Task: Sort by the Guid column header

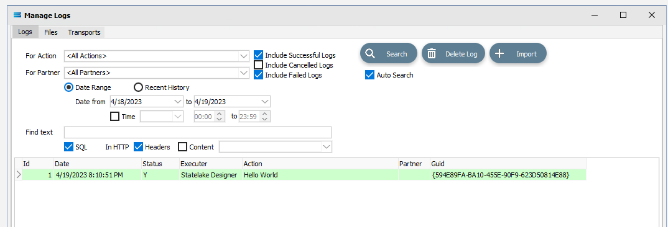Action: tap(508, 164)
